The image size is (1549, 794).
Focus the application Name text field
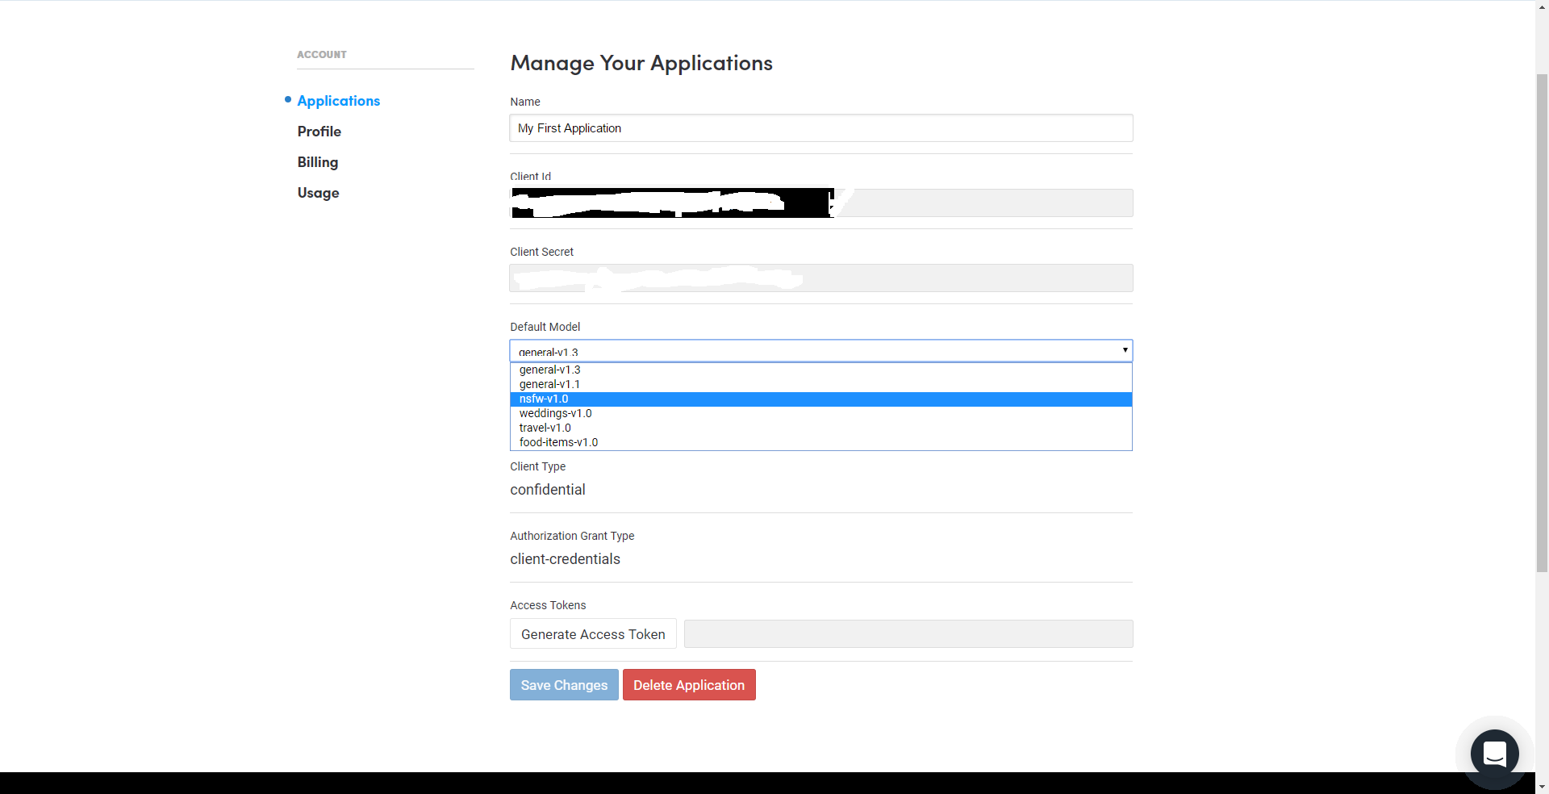[820, 128]
